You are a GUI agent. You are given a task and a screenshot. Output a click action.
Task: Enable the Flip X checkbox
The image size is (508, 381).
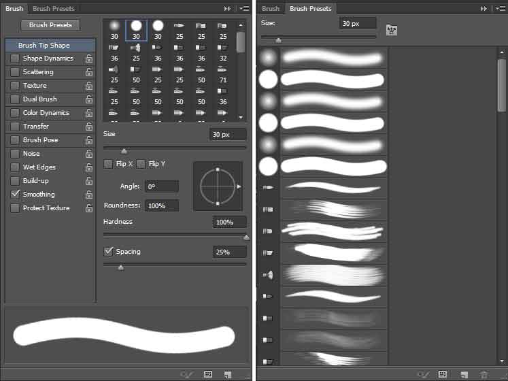108,164
